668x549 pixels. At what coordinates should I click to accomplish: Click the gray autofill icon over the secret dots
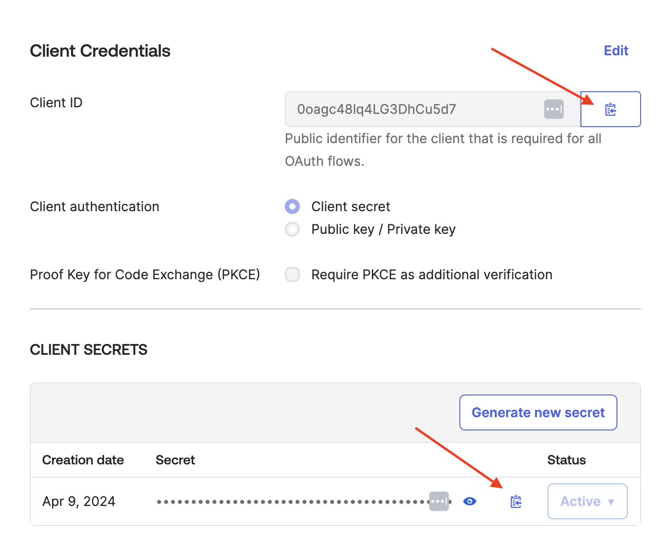pyautogui.click(x=439, y=501)
